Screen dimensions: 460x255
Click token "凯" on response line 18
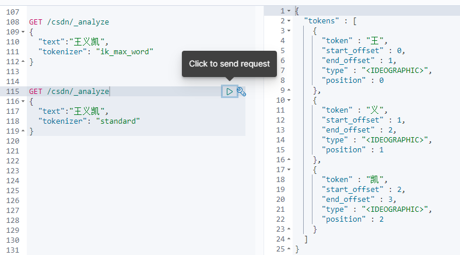tap(375, 179)
